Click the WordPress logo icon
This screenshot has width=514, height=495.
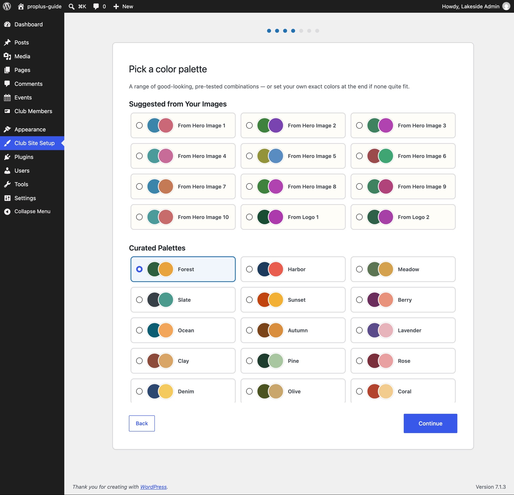pyautogui.click(x=7, y=6)
